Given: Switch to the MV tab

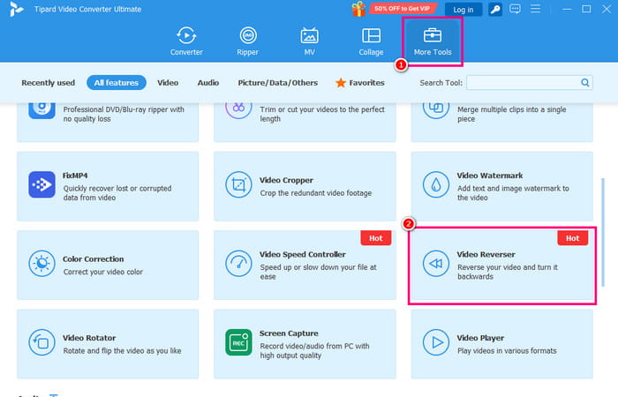Looking at the screenshot, I should 309,41.
